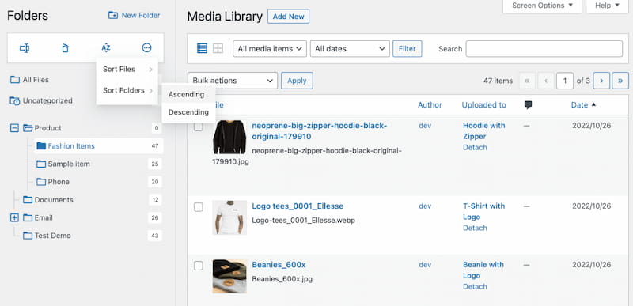Click the Sample item folder icon
This screenshot has width=633, height=306.
tap(41, 164)
